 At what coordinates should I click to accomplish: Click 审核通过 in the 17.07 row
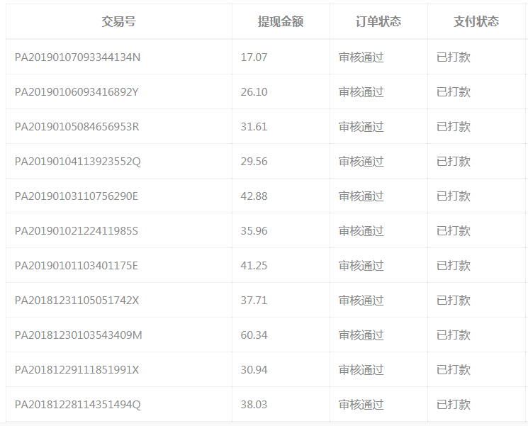click(x=361, y=57)
